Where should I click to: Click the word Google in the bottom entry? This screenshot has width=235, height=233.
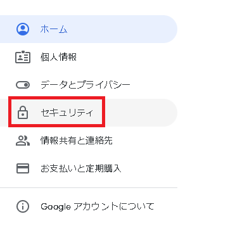[x=56, y=206]
